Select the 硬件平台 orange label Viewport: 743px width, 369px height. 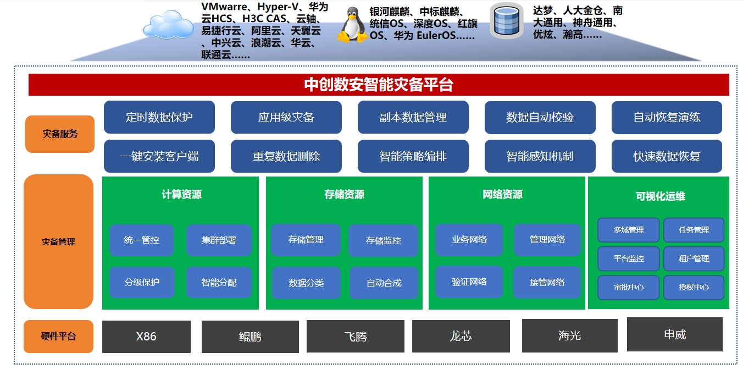coord(58,337)
